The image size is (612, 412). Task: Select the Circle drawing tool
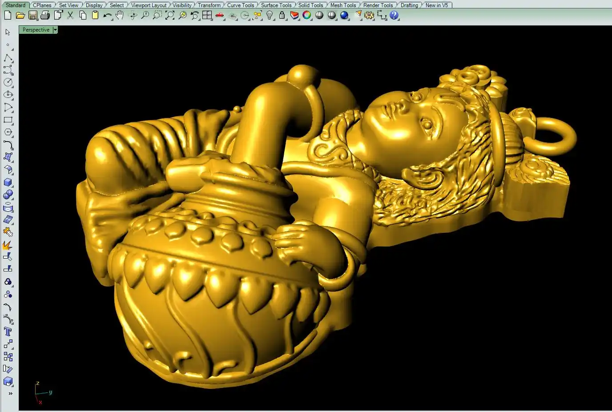pyautogui.click(x=8, y=82)
